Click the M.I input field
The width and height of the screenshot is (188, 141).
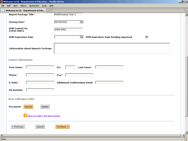click(x=70, y=67)
